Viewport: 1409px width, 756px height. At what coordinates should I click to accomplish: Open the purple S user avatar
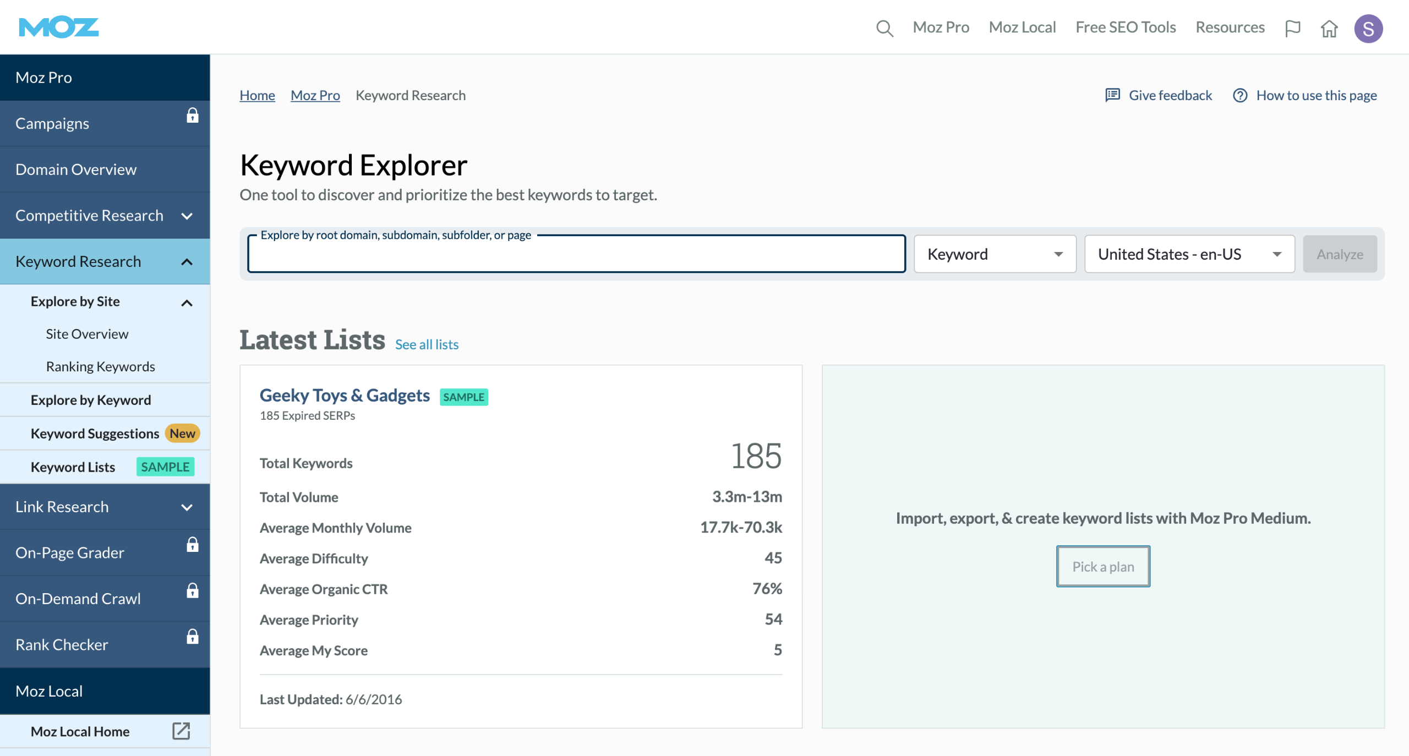click(1368, 28)
